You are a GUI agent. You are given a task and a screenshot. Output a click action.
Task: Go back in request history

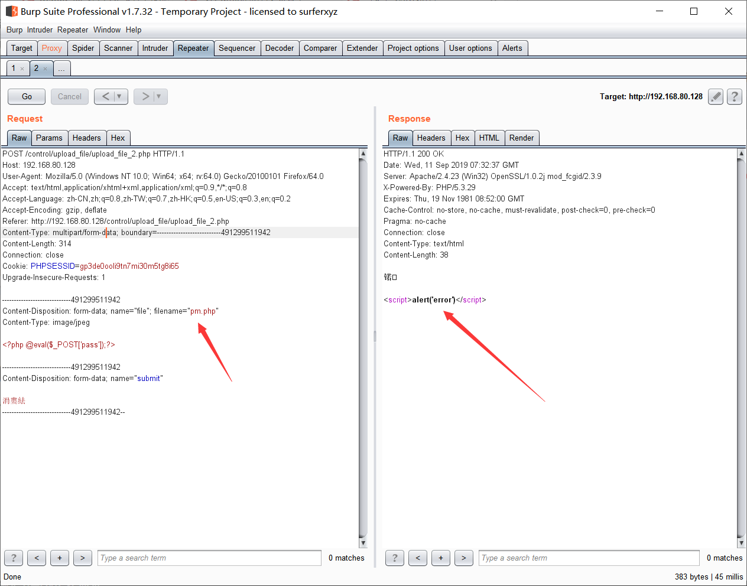(x=105, y=96)
